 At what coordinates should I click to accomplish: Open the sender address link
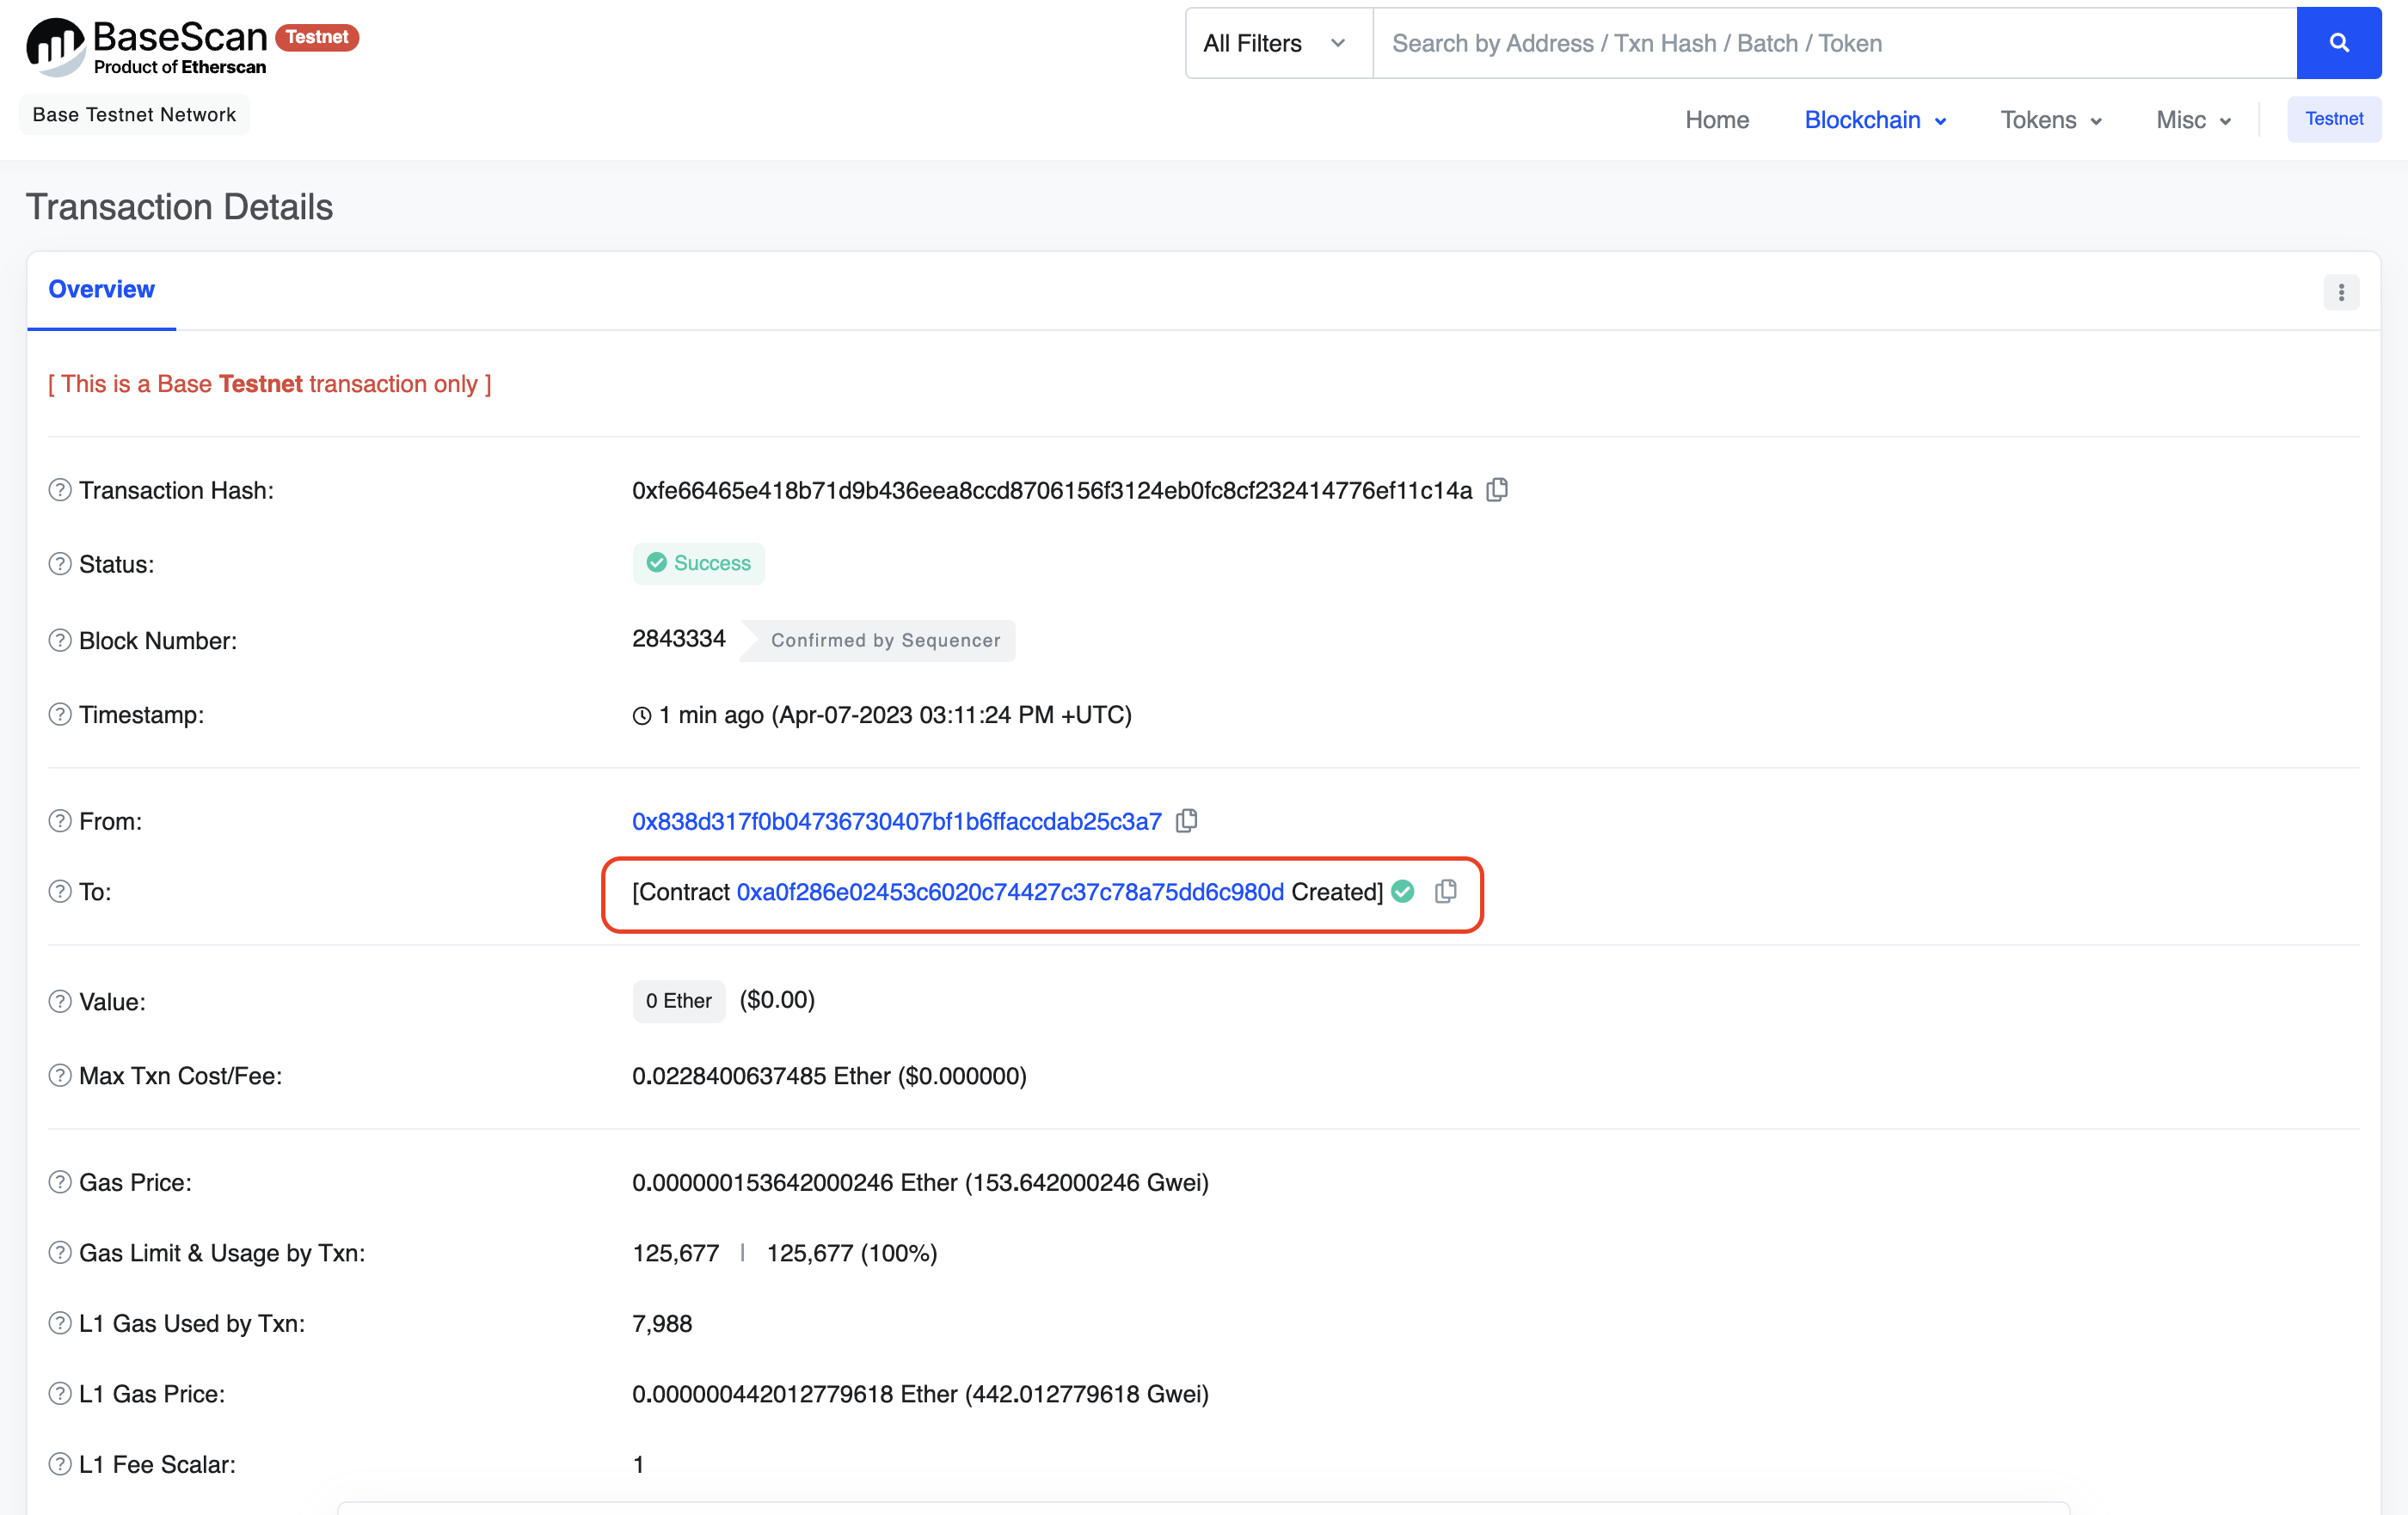pyautogui.click(x=896, y=821)
